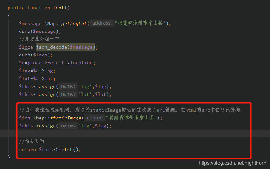Click the $lng=$a->lng line
The width and height of the screenshot is (270, 169).
pos(37,71)
